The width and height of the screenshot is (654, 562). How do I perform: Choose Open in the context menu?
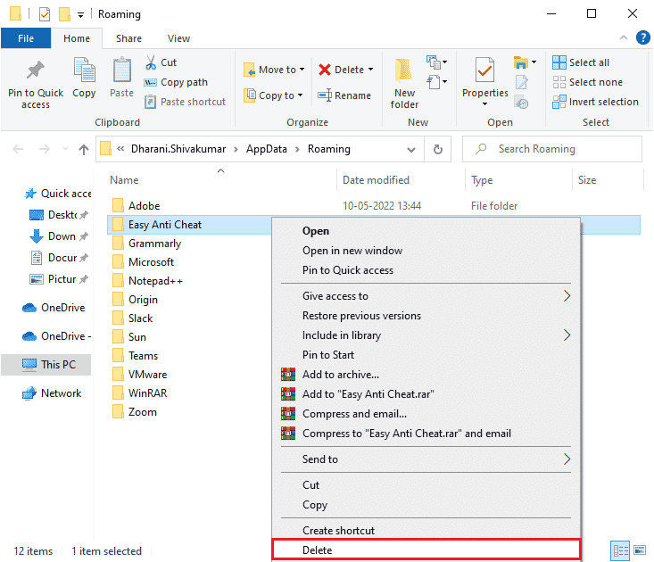pos(426,231)
